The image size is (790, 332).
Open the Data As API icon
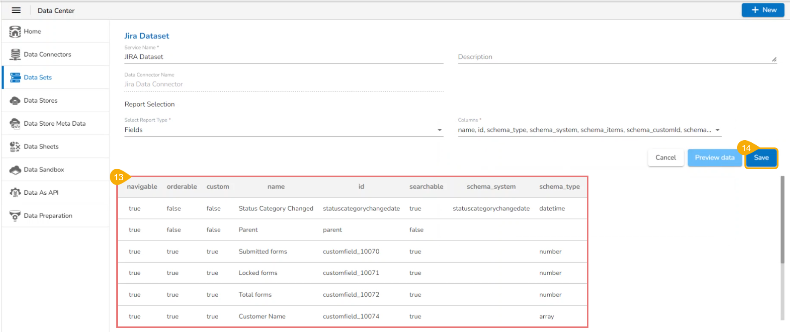(x=15, y=193)
